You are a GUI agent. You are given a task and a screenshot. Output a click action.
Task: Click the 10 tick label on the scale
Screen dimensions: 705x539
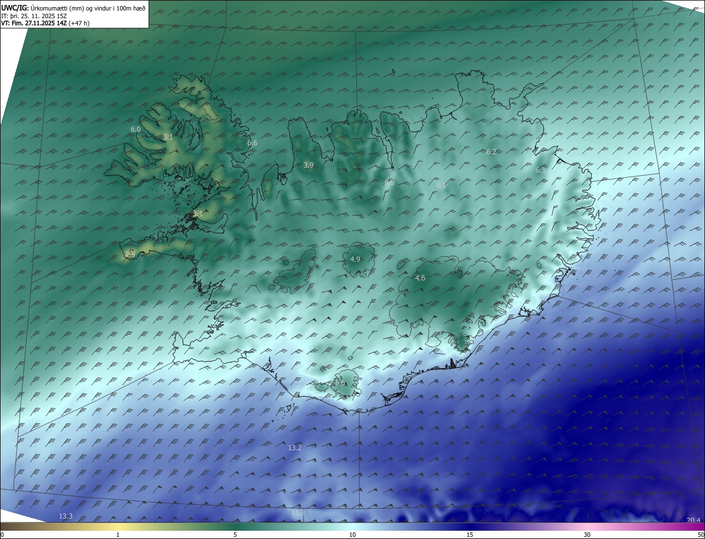(352, 535)
